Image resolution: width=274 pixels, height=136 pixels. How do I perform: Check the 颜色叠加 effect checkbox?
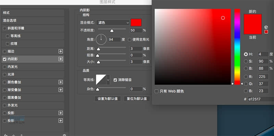tap(4, 82)
